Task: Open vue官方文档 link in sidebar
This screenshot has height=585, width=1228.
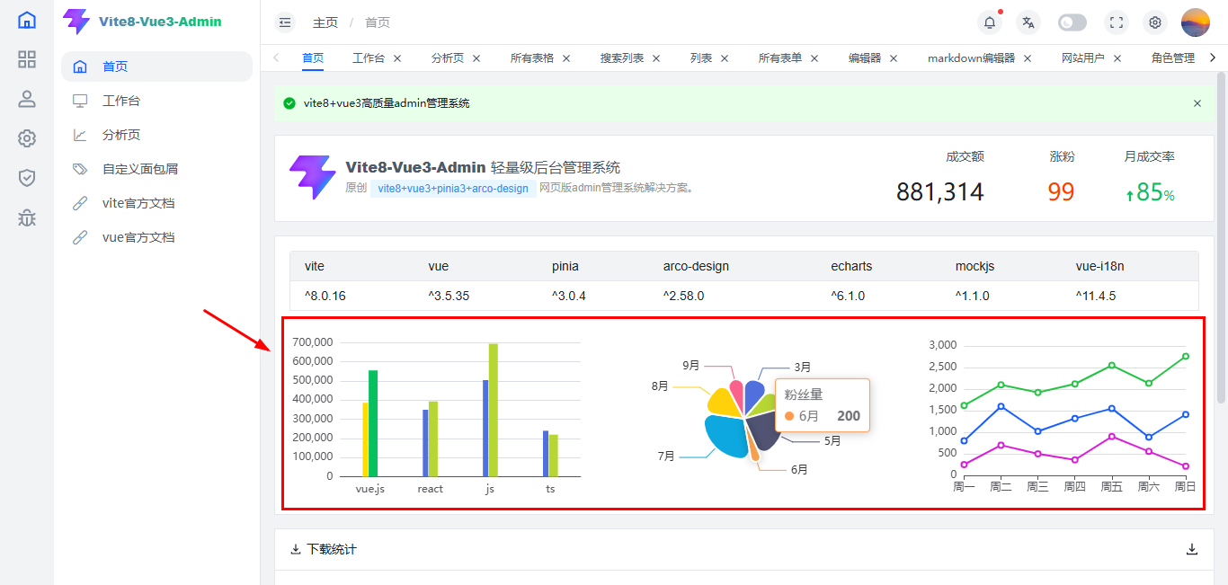Action: coord(156,237)
